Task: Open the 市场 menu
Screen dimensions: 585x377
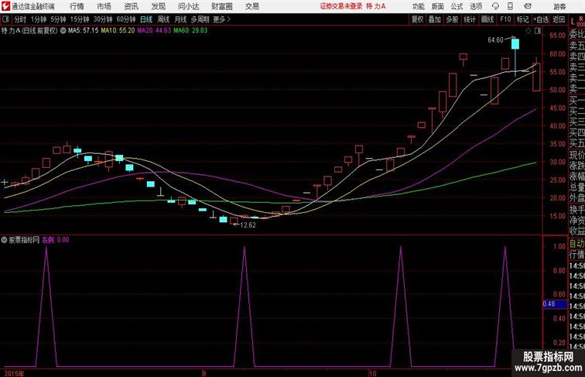Action: click(x=104, y=6)
